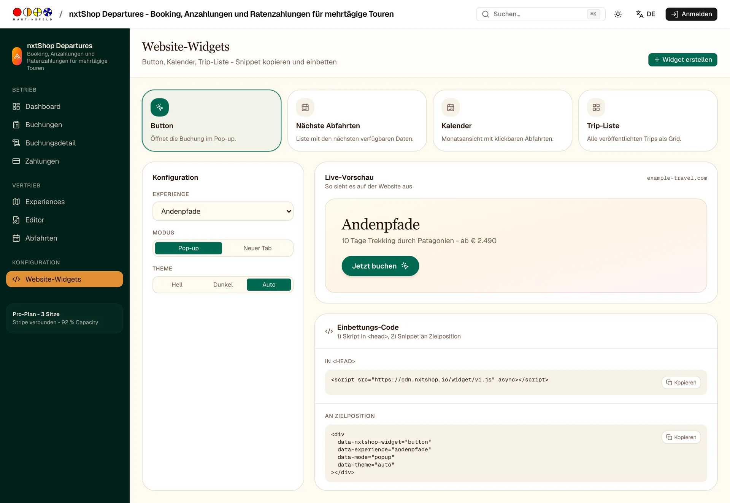
Task: Click the Experiences map icon
Action: (16, 202)
